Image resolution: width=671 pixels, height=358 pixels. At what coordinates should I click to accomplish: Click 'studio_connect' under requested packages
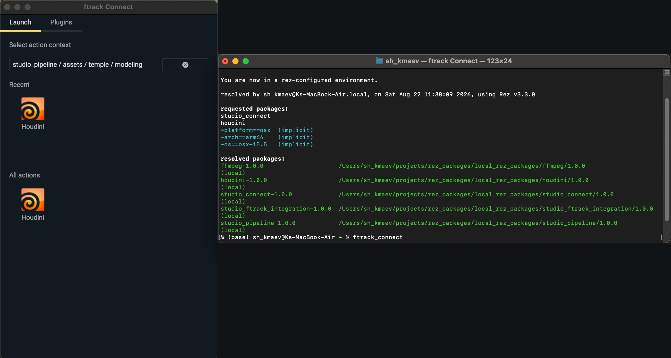(245, 116)
